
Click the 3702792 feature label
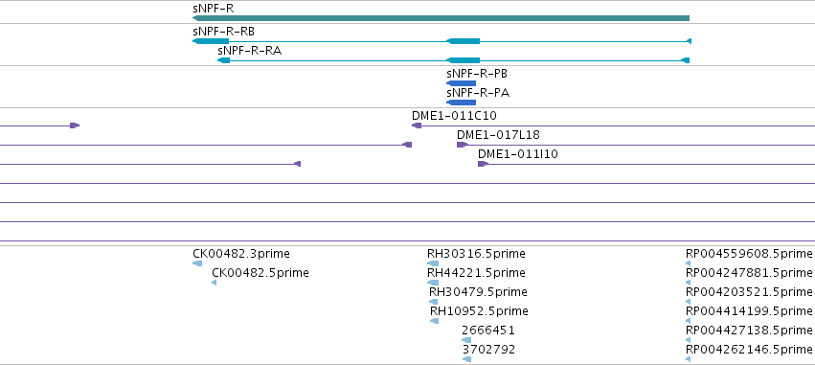point(489,349)
